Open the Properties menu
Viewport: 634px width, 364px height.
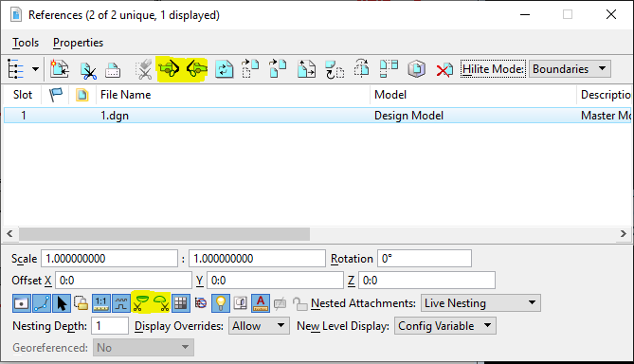pos(78,43)
